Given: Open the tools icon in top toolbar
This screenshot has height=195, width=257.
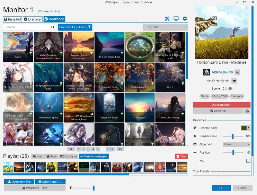Looking at the screenshot, I should pyautogui.click(x=167, y=19).
